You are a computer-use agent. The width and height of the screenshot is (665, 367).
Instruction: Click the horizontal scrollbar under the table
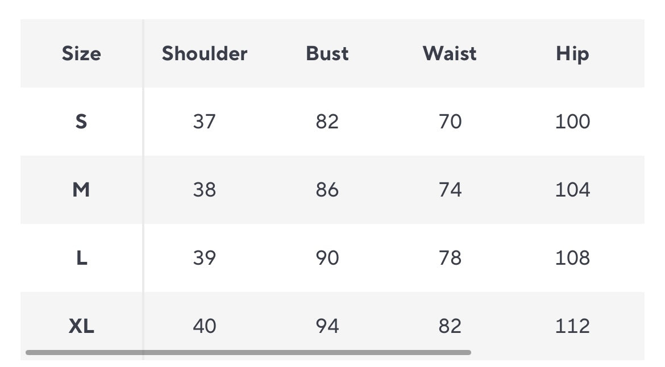pyautogui.click(x=248, y=353)
